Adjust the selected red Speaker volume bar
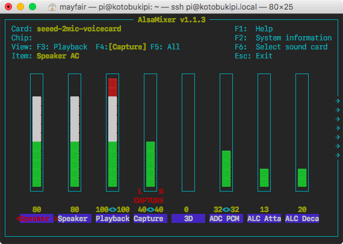 click(x=37, y=133)
